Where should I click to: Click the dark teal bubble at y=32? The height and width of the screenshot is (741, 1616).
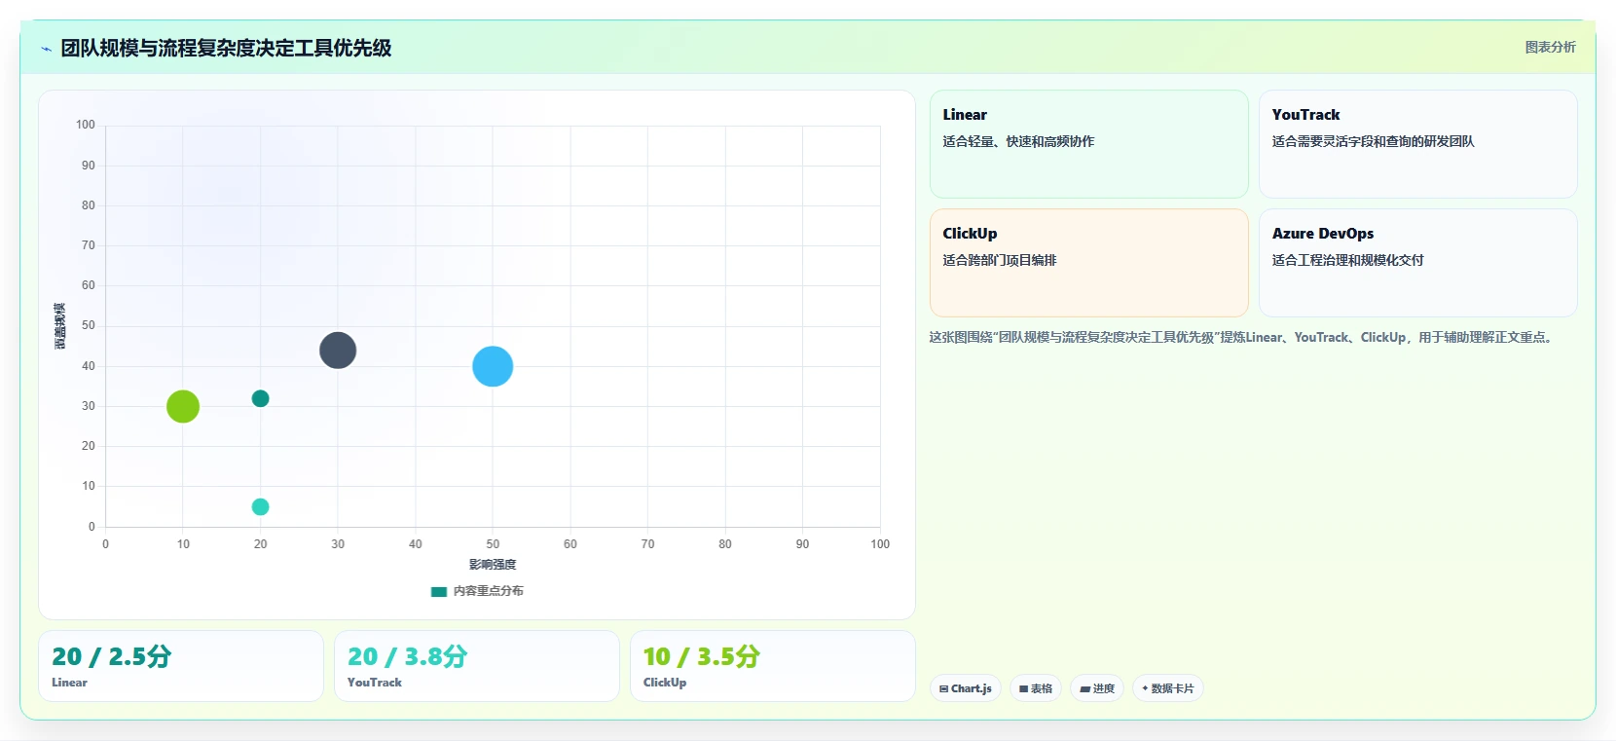pyautogui.click(x=260, y=398)
